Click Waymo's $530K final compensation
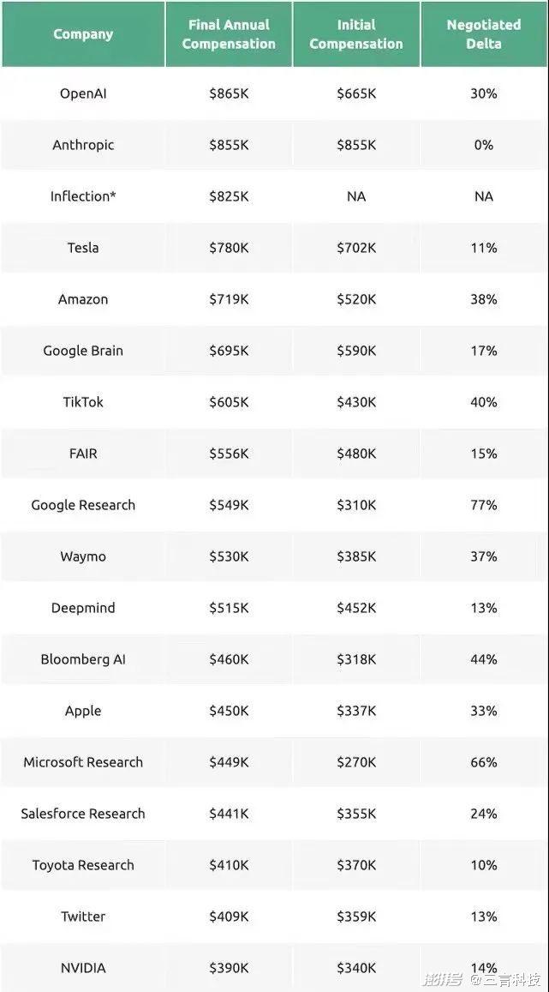 [229, 556]
